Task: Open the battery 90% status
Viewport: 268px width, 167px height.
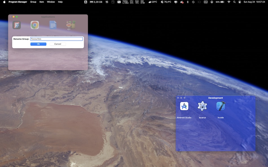Action: click(220, 2)
